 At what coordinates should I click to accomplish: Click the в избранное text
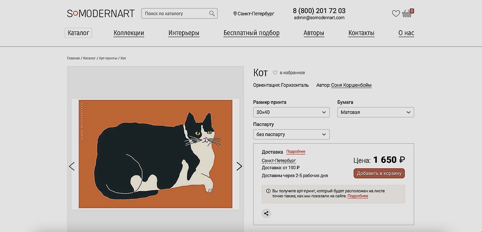click(x=292, y=73)
